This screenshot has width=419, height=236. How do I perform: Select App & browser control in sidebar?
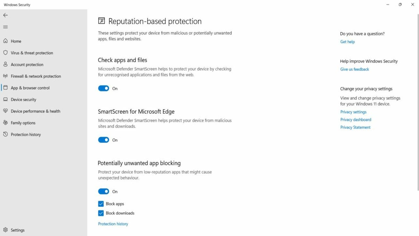[30, 88]
